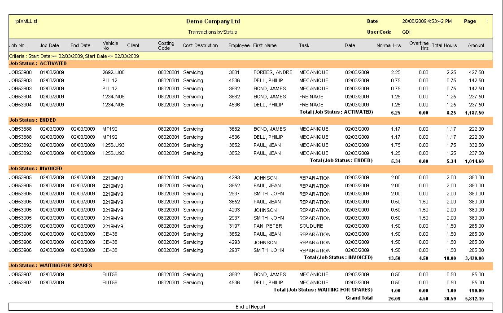Click the End of Report footer bar
The width and height of the screenshot is (503, 313).
click(x=250, y=307)
